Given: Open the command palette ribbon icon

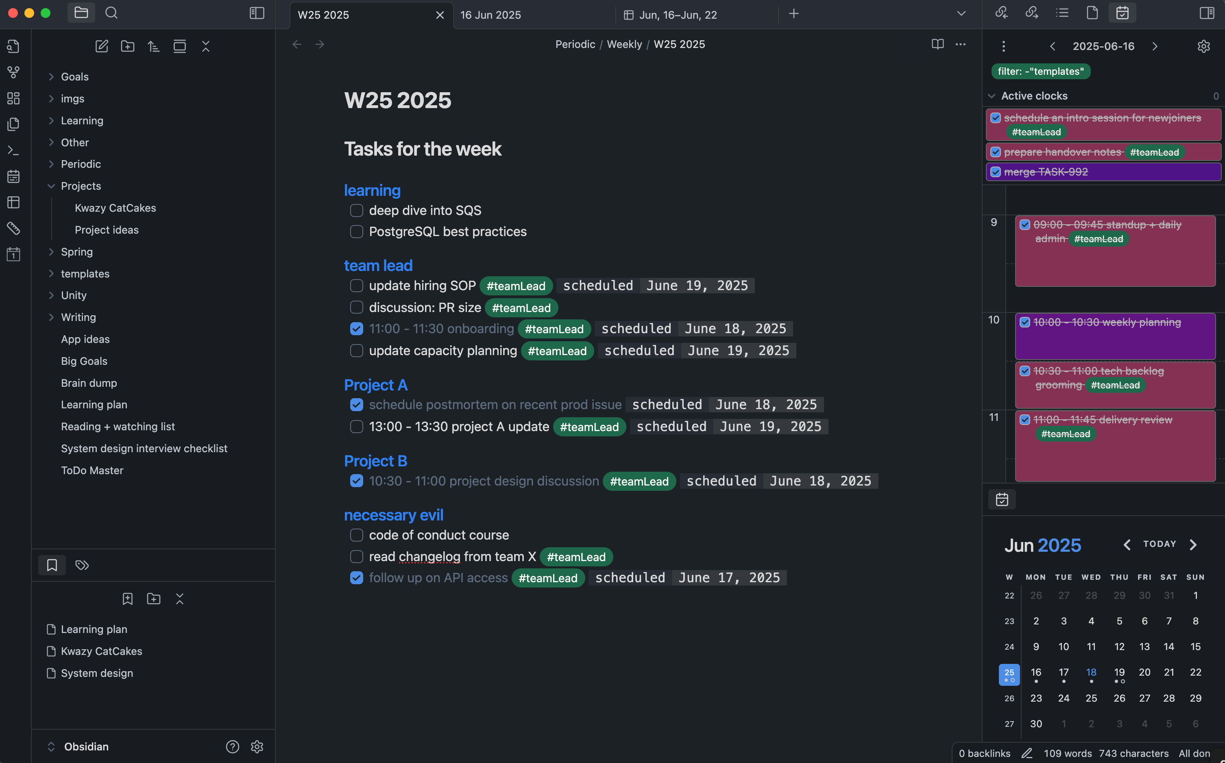Looking at the screenshot, I should [14, 150].
